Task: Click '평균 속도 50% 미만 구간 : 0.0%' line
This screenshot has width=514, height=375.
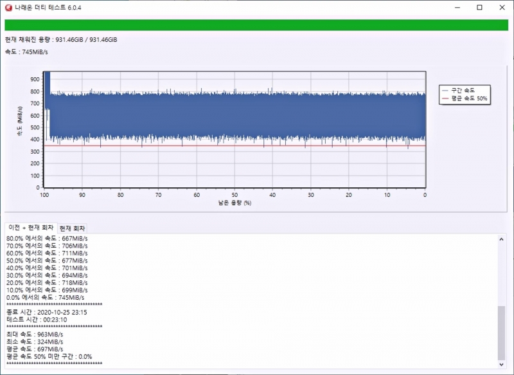Action: tap(49, 356)
